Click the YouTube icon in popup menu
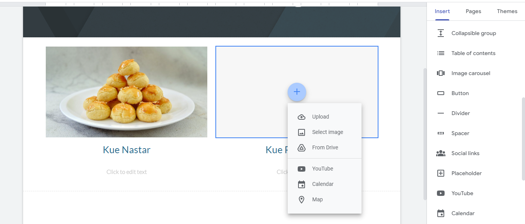Viewport: 525px width, 224px height. click(302, 169)
